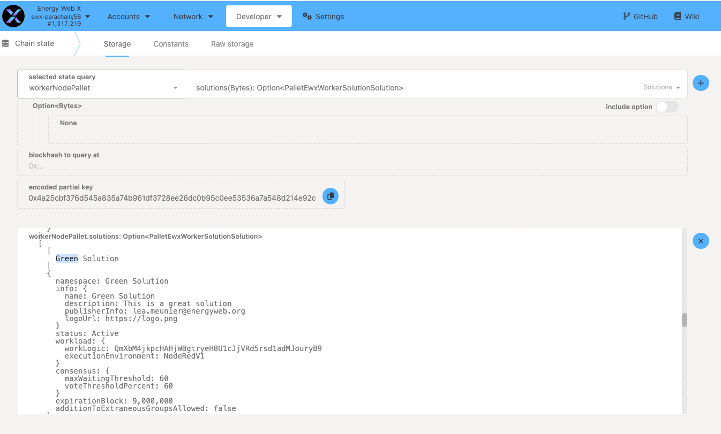Click the results panel scrollbar thumb
Viewport: 721px width, 434px height.
pos(684,320)
